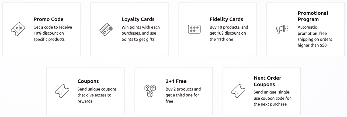Click the Fidelity Cards stamp card icon

tap(194, 29)
